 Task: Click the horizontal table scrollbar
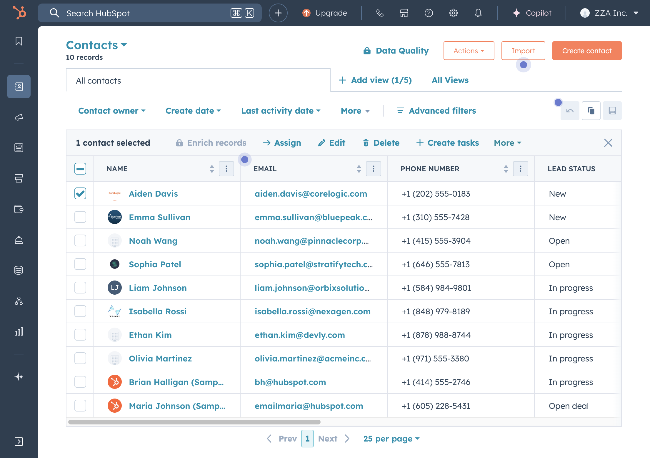click(x=194, y=422)
